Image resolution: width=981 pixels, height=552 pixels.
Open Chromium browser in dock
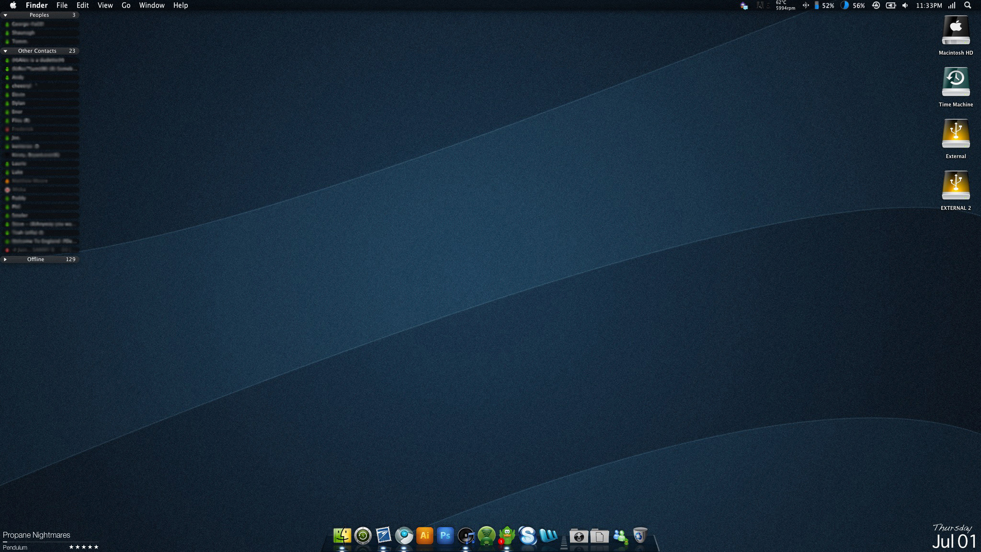(404, 536)
